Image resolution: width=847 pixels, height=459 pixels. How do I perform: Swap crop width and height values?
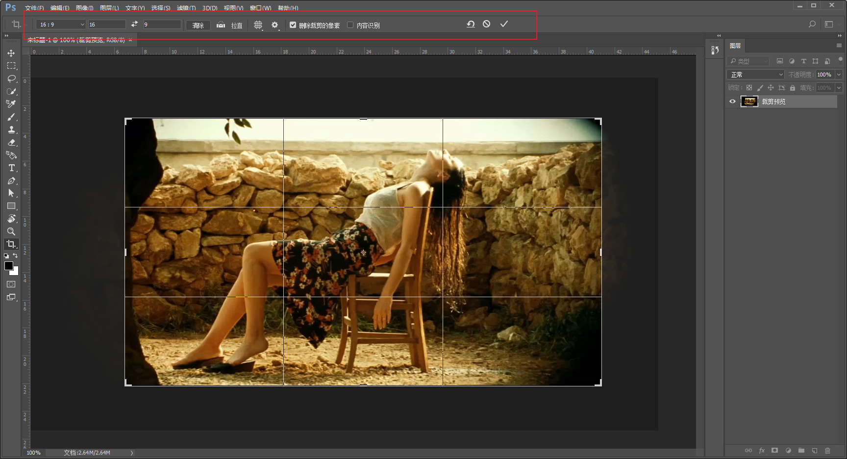pos(134,24)
